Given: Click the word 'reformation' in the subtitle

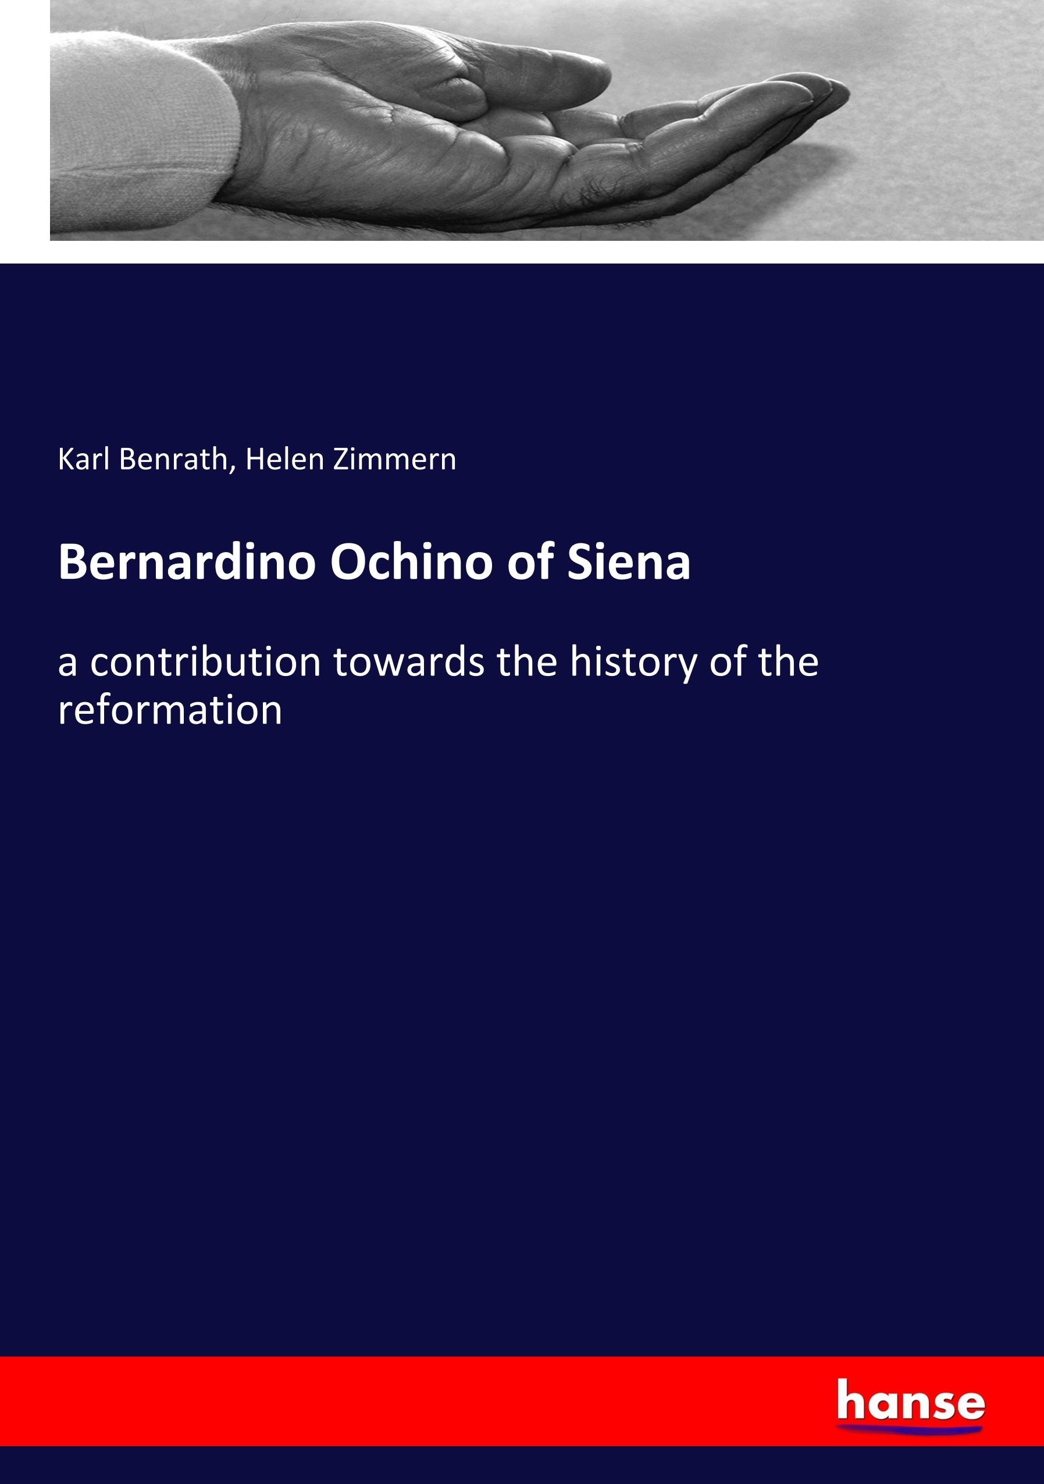Looking at the screenshot, I should point(170,710).
